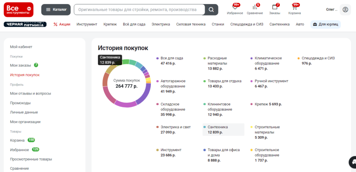
Task: Open the Станки category menu
Action: click(x=218, y=24)
